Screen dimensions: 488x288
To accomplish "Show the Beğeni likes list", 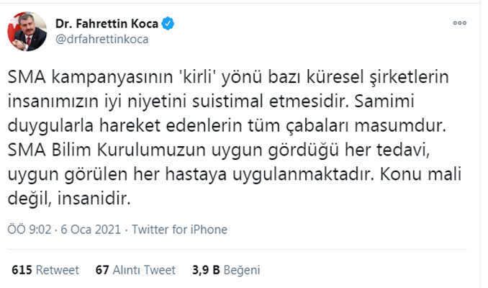I will click(x=242, y=270).
